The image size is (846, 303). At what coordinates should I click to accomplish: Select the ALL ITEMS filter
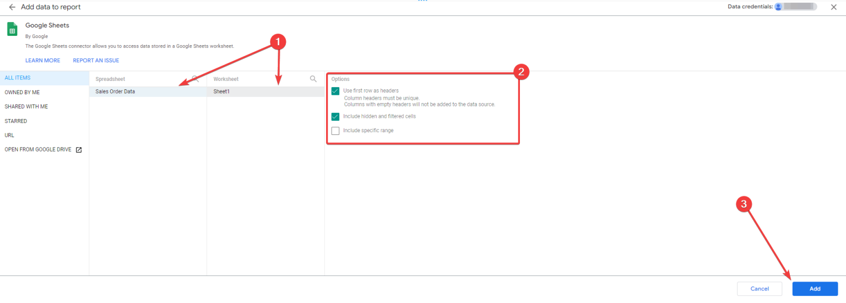[x=45, y=78]
